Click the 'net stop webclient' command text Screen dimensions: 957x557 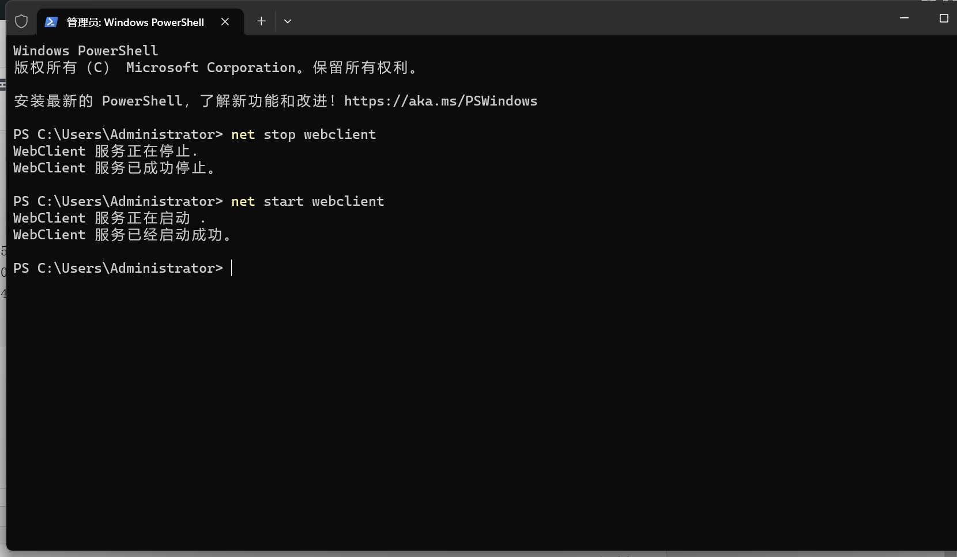pos(303,134)
